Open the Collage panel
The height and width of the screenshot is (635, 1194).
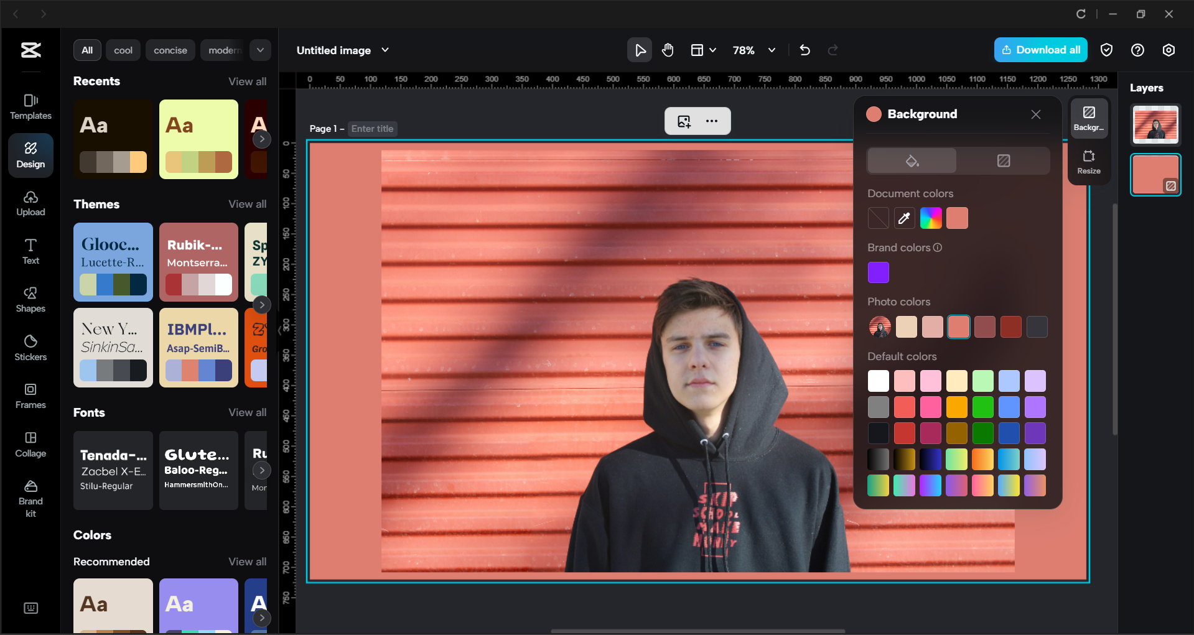pos(30,444)
